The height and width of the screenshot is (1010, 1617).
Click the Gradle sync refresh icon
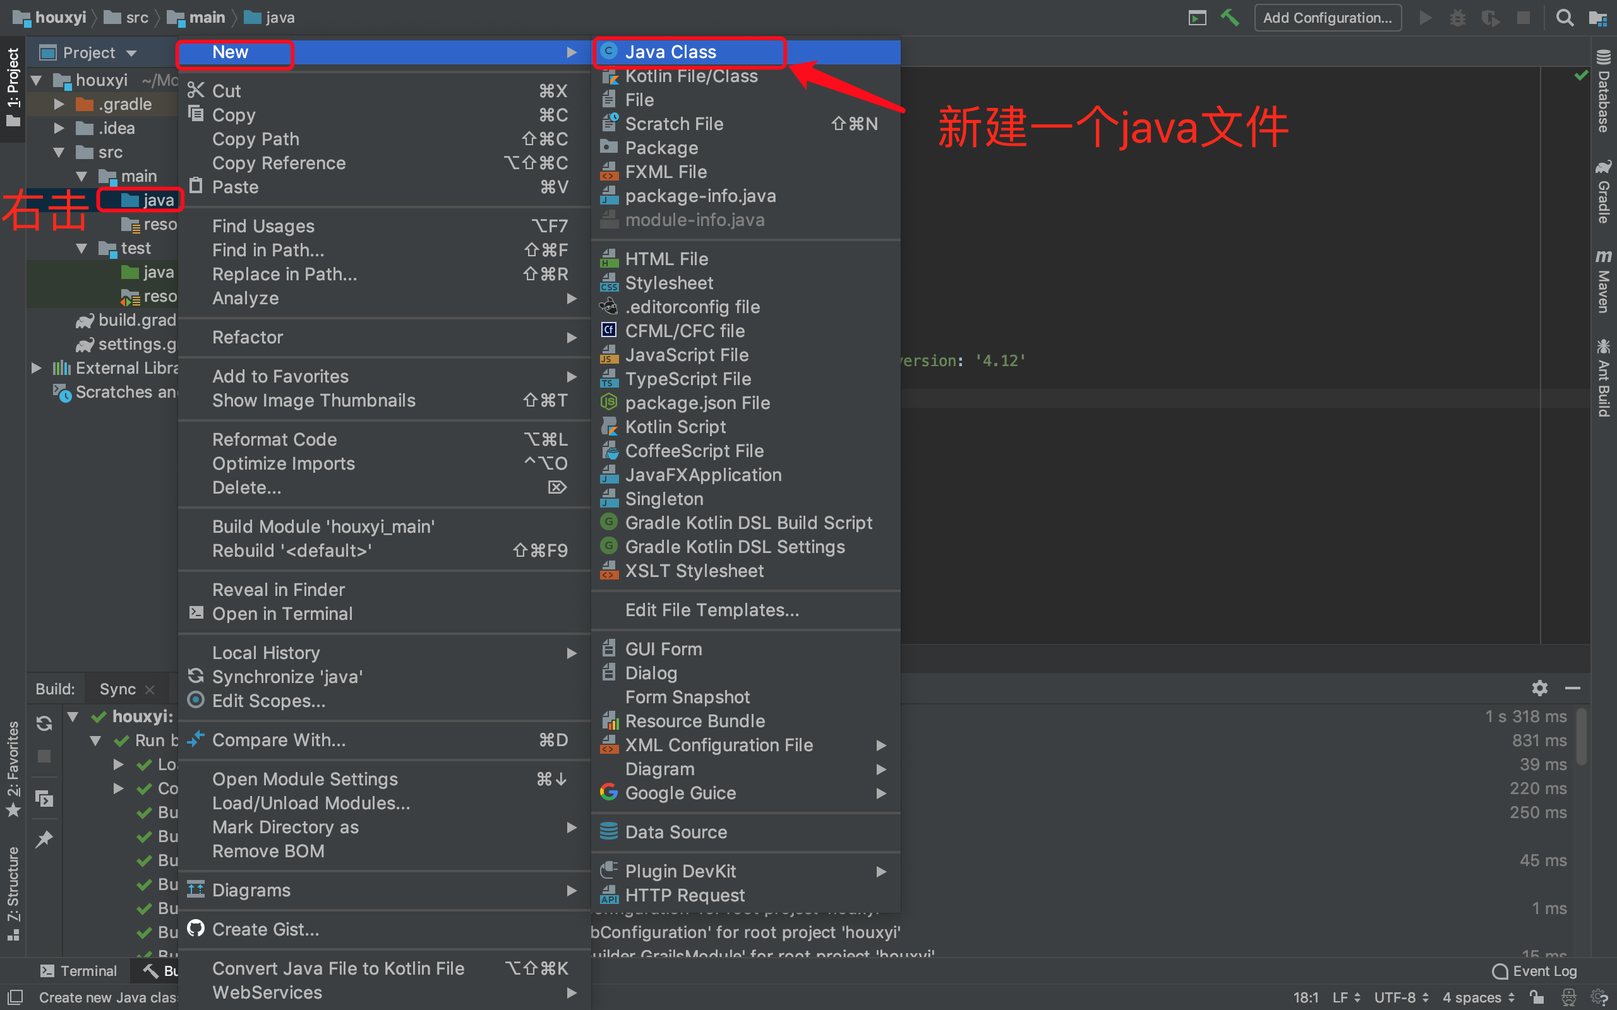pos(44,723)
